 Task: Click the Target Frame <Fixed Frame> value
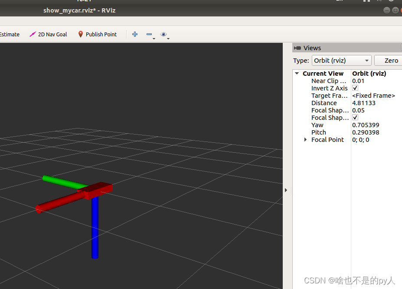pyautogui.click(x=373, y=96)
